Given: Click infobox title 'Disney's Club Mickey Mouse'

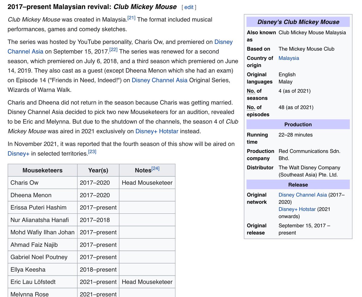Looking at the screenshot, I should (x=298, y=22).
